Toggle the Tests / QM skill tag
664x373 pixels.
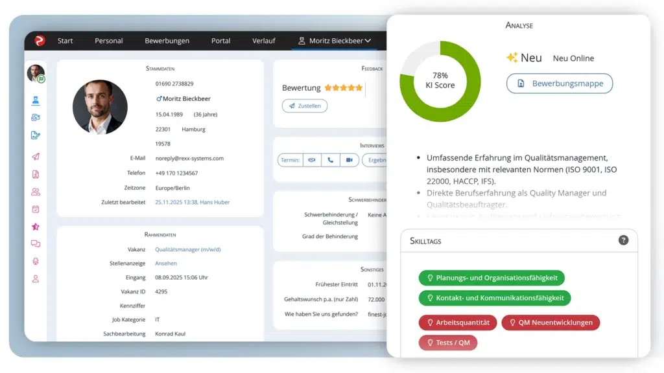(x=448, y=343)
